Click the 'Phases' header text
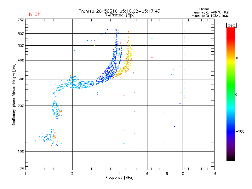Image resolution: width=252 pixels, height=189 pixels. click(x=204, y=9)
